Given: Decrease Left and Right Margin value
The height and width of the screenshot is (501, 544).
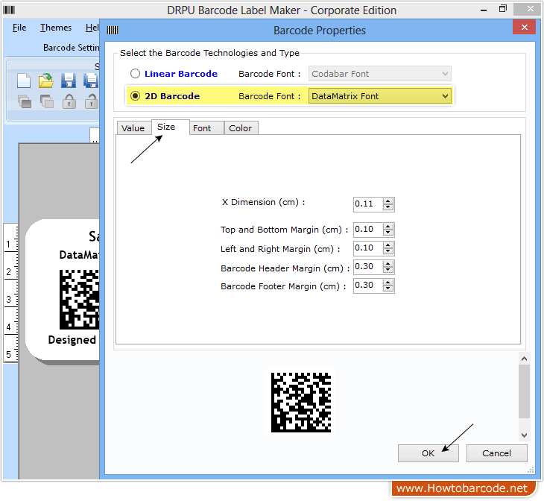Looking at the screenshot, I should click(388, 251).
